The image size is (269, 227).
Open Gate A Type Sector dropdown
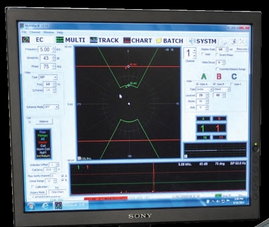(204, 89)
